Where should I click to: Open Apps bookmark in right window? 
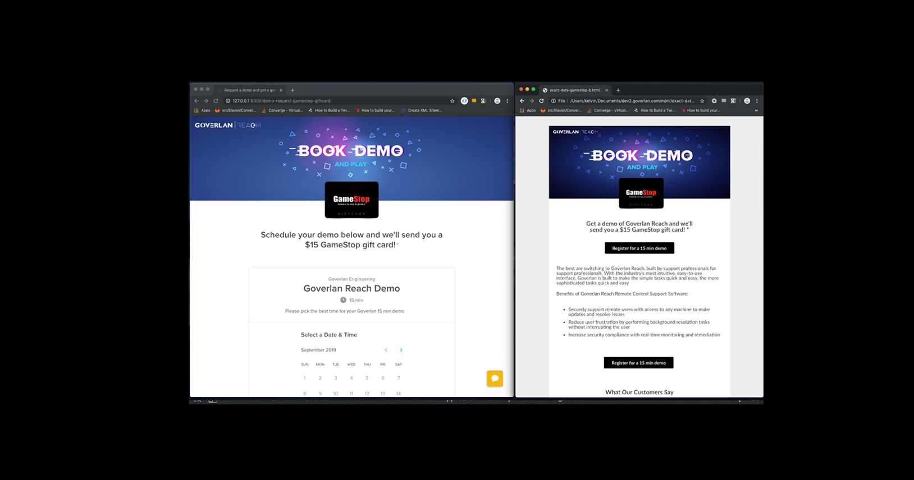click(x=528, y=110)
